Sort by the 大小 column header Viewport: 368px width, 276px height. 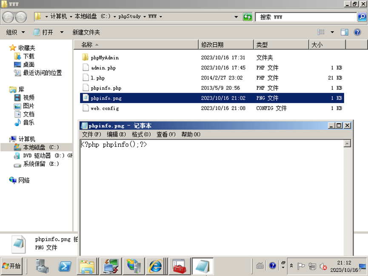[x=327, y=45]
